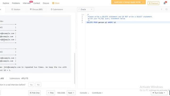
Task: Expand Run Code options arrow
Action: pyautogui.click(x=164, y=93)
